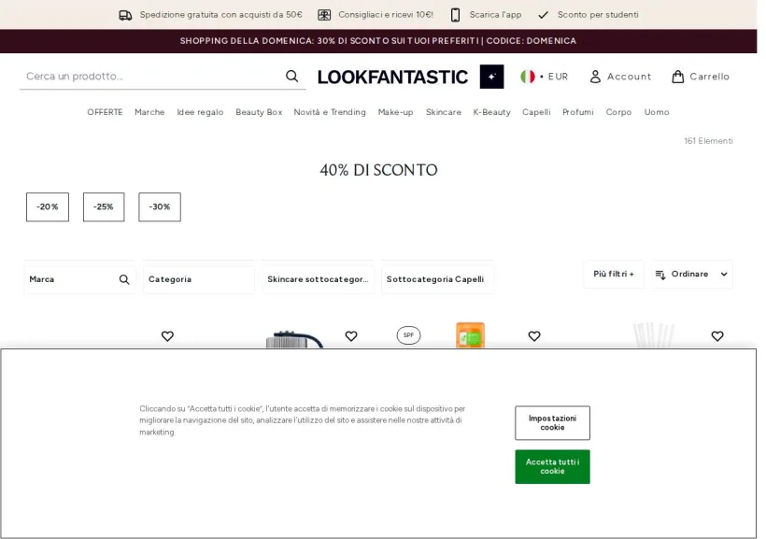Screen dimensions: 766x539
Task: Favorite the orange product with its heart icon
Action: pyautogui.click(x=534, y=336)
